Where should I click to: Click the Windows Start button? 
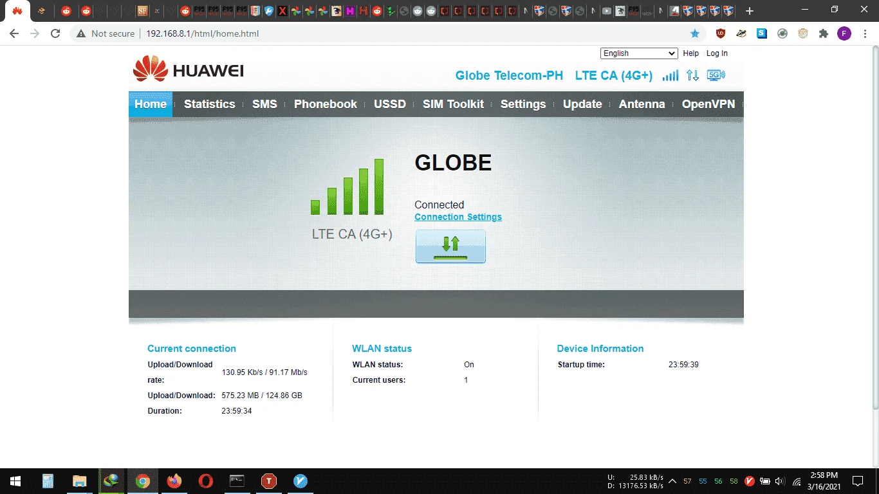click(15, 481)
